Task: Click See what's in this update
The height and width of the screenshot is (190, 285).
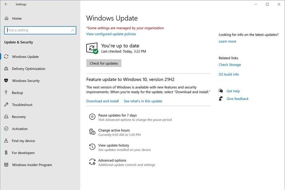Action: point(143,101)
